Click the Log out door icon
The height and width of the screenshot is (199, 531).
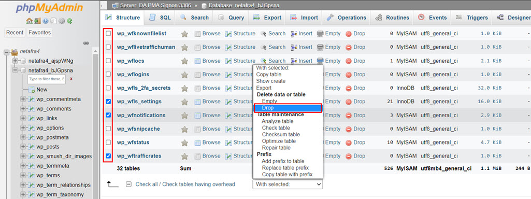pyautogui.click(x=37, y=21)
